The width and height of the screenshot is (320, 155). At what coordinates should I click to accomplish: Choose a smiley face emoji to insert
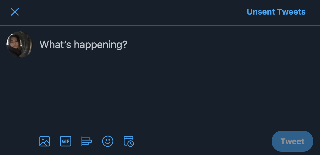coord(108,141)
